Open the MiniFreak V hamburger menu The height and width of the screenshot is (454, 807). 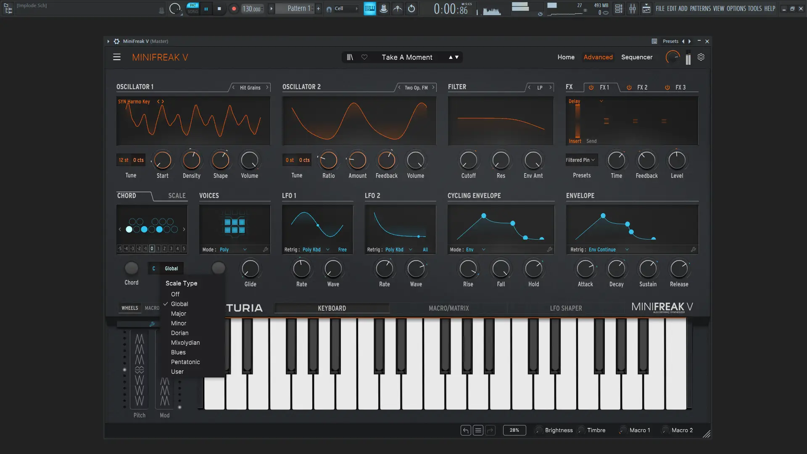(117, 57)
